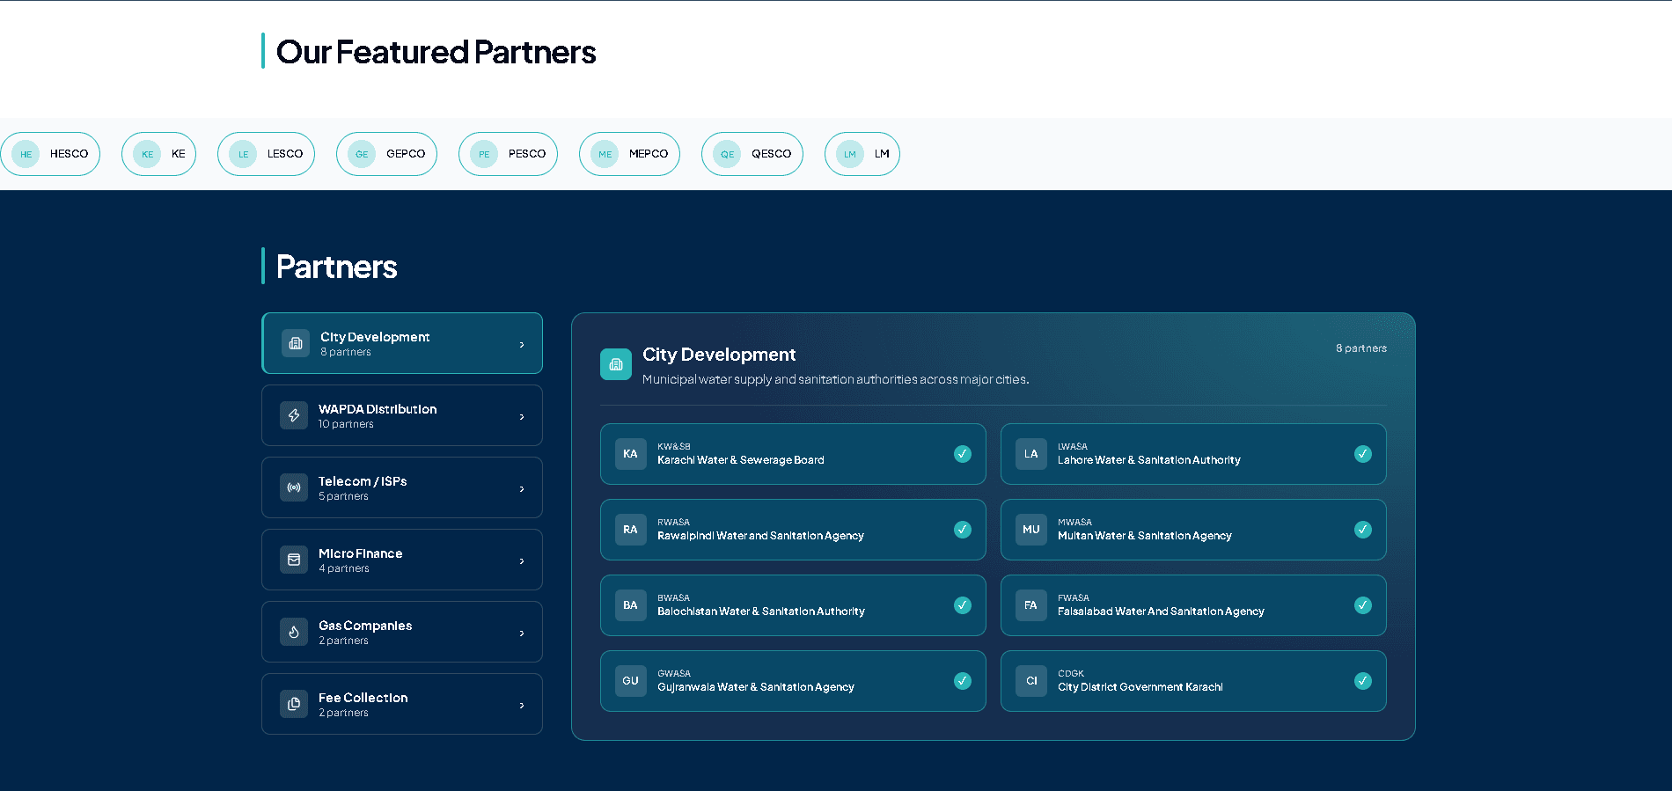Click the Gas Companies flame icon

(294, 632)
